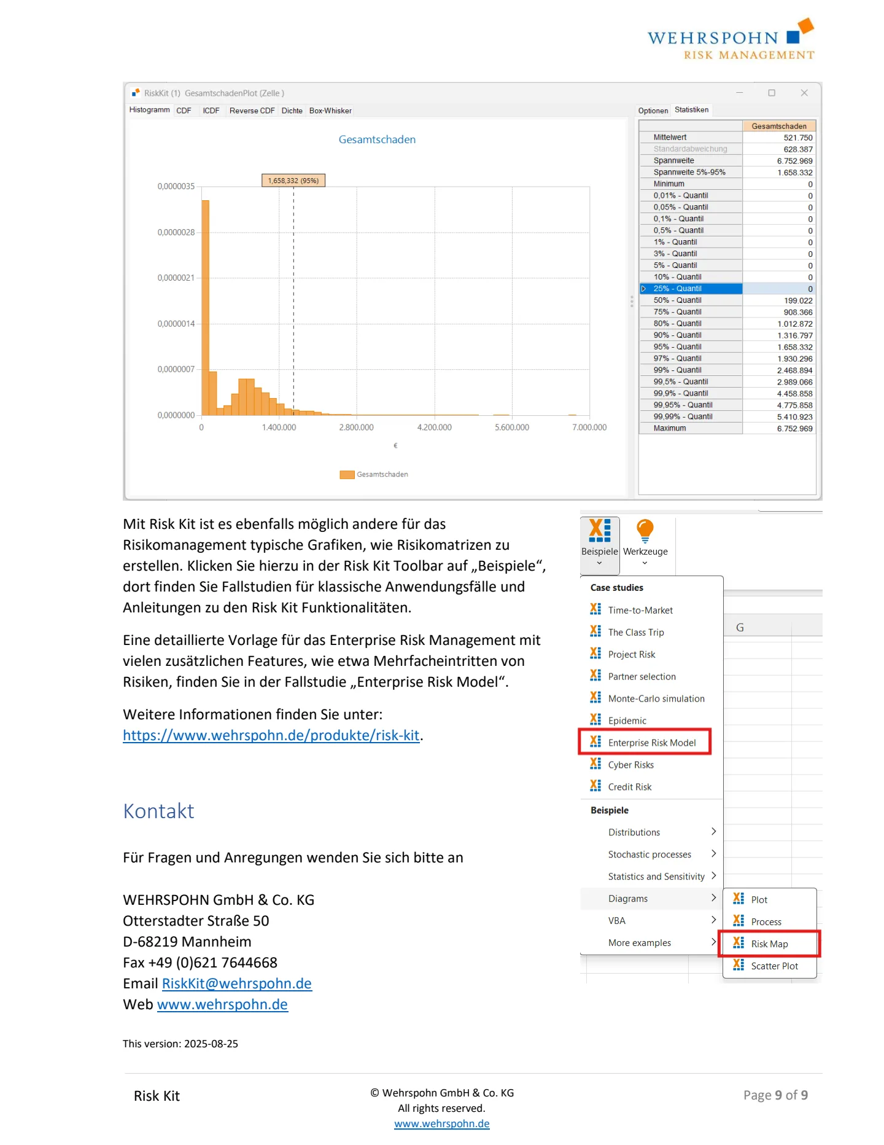Switch to the CDF tab
884x1145 pixels.
[x=184, y=111]
